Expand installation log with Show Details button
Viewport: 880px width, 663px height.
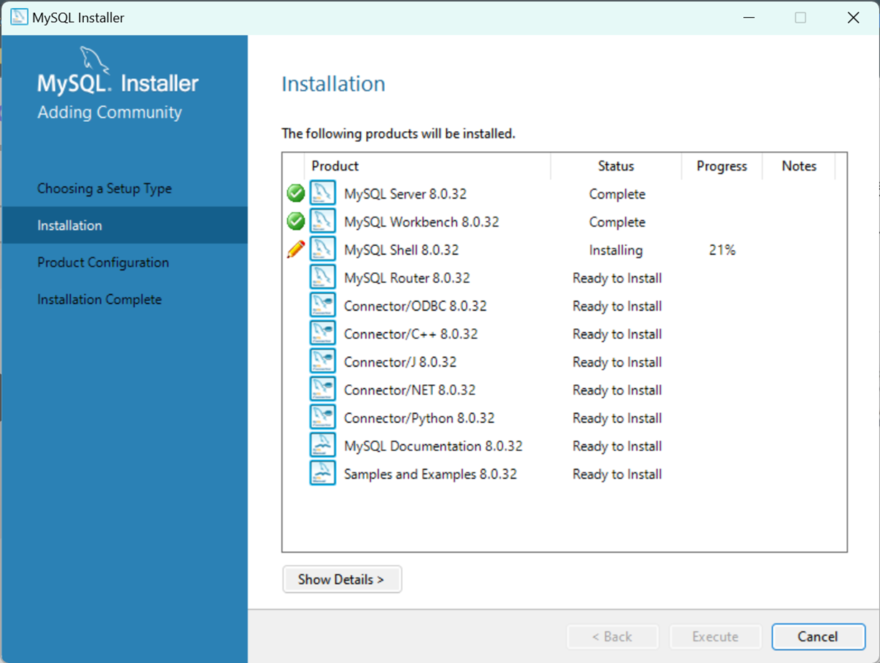[342, 579]
